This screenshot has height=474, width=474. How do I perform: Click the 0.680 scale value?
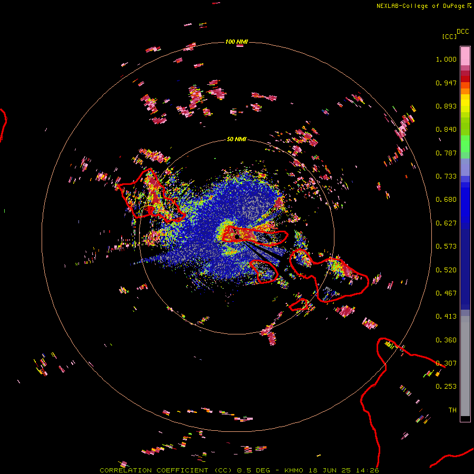tap(446, 200)
